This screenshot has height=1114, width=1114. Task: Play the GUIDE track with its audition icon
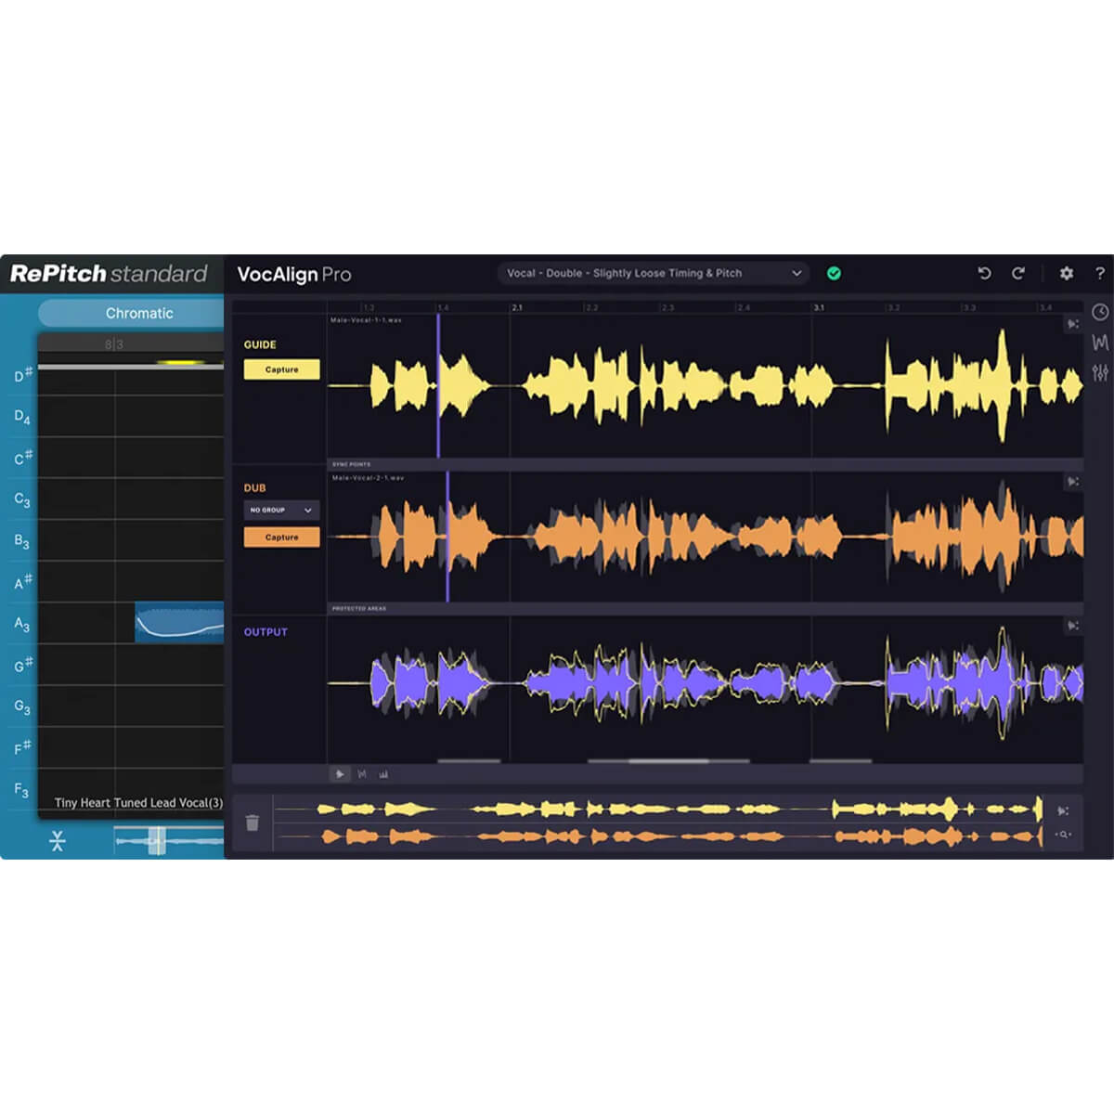click(1073, 324)
